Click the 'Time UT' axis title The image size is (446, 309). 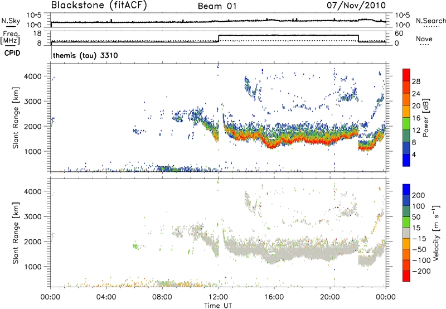[218, 306]
